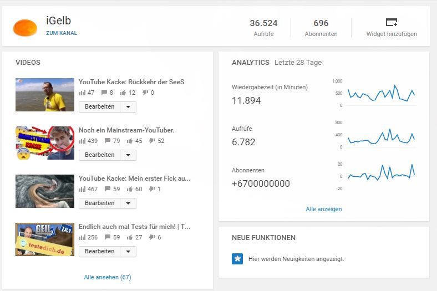Expand Bearbeiten dropdown arrow for Endlich auch mal Tests
Image resolution: width=437 pixels, height=291 pixels.
(x=128, y=252)
